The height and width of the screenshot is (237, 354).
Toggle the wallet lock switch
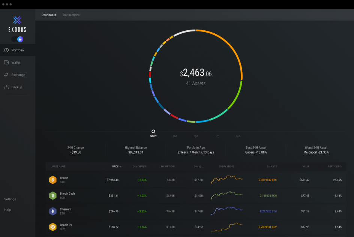point(18,39)
